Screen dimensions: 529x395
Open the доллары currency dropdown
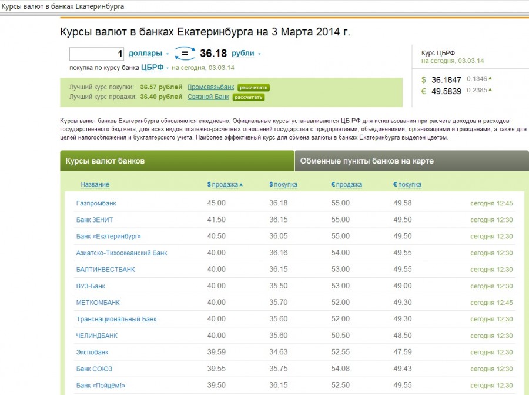point(148,54)
